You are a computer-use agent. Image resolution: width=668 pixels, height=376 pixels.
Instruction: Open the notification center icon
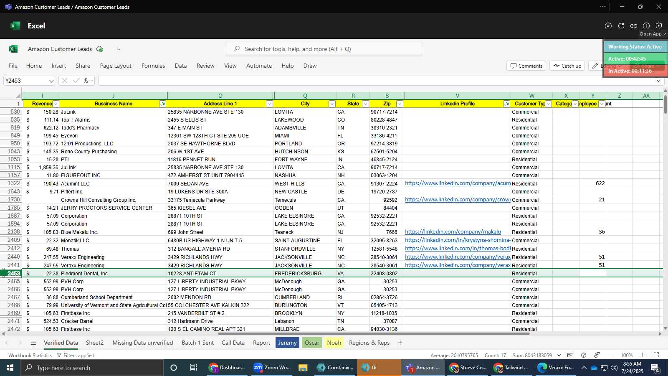point(655,368)
